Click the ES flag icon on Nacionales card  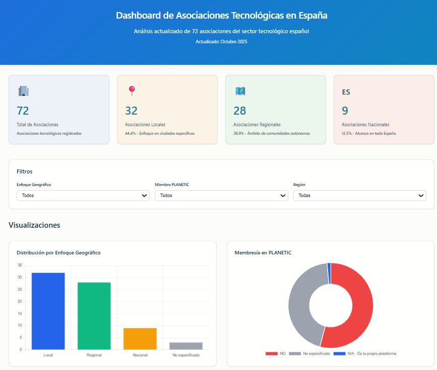[x=346, y=92]
